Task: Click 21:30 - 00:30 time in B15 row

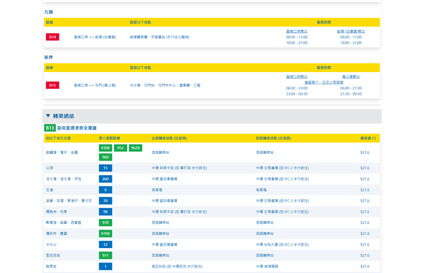Action: point(351,94)
